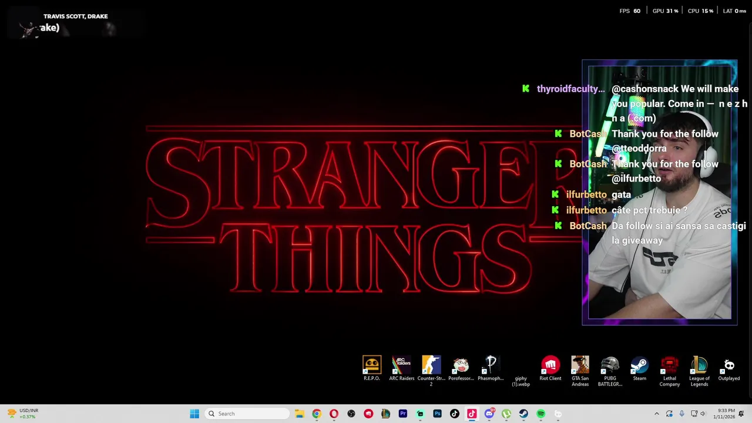Open the Windows Start menu
The width and height of the screenshot is (752, 423).
[194, 414]
